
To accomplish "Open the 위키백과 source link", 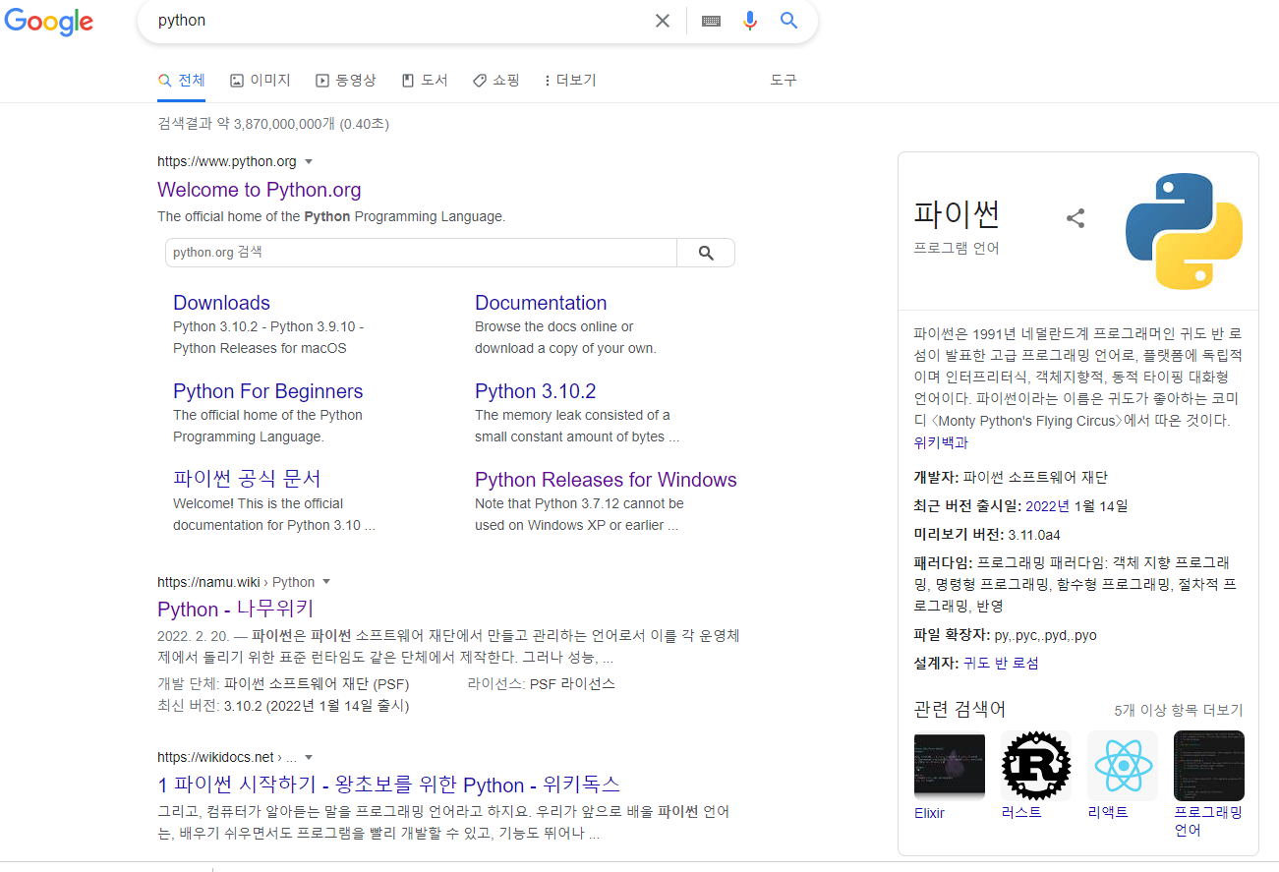I will [x=941, y=442].
